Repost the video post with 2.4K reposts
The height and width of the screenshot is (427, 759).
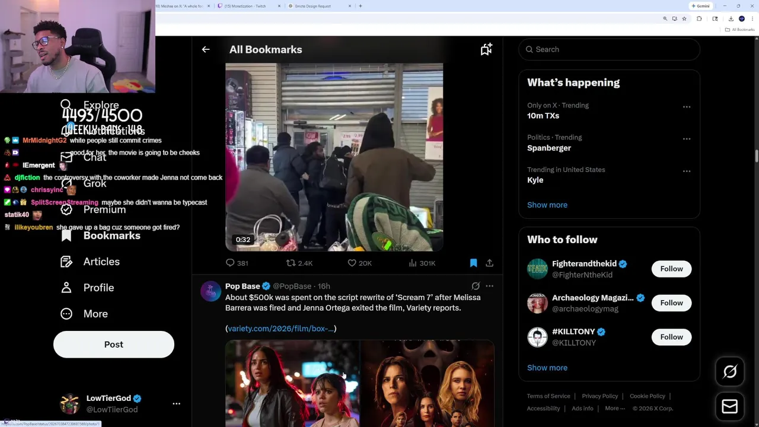299,263
